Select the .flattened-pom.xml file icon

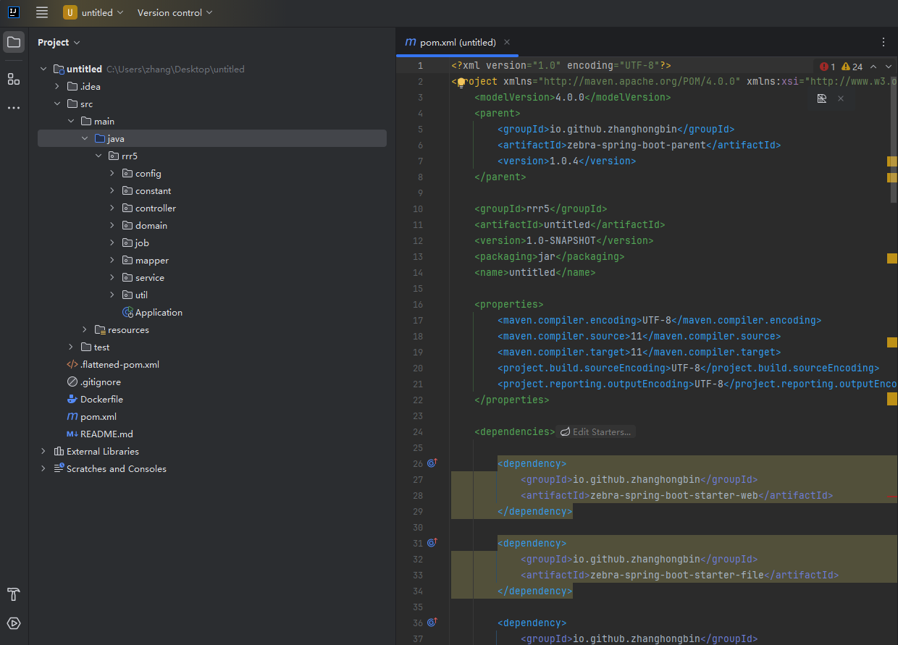[72, 365]
